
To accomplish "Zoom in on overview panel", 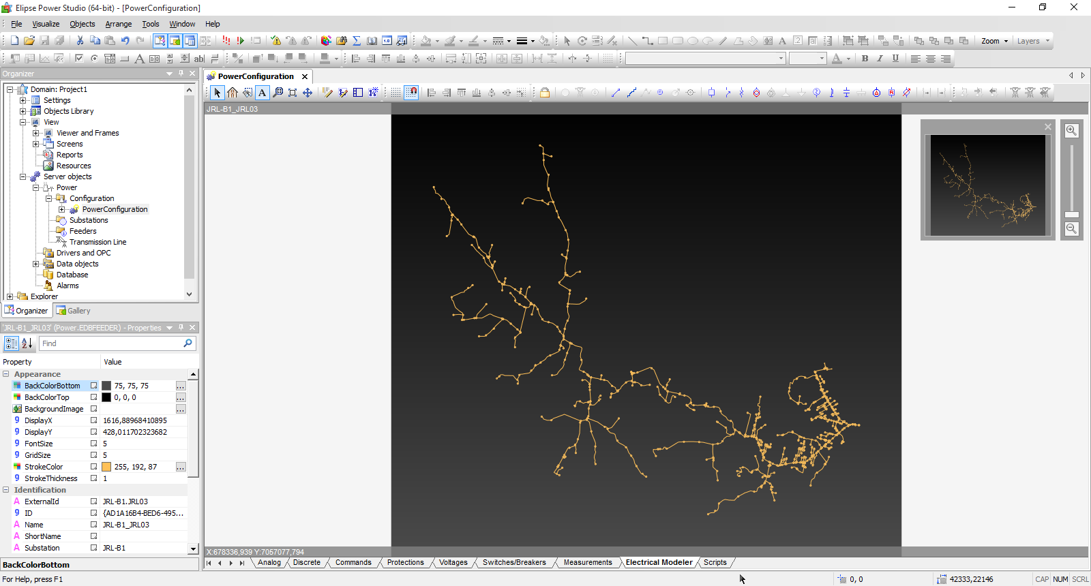I will [1072, 131].
